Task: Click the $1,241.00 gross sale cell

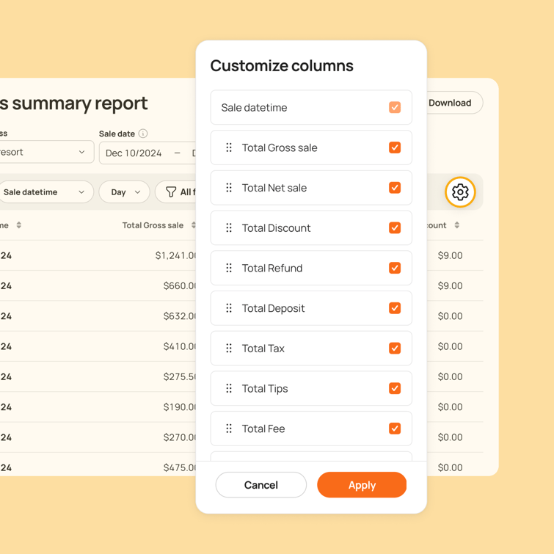Action: coord(175,255)
